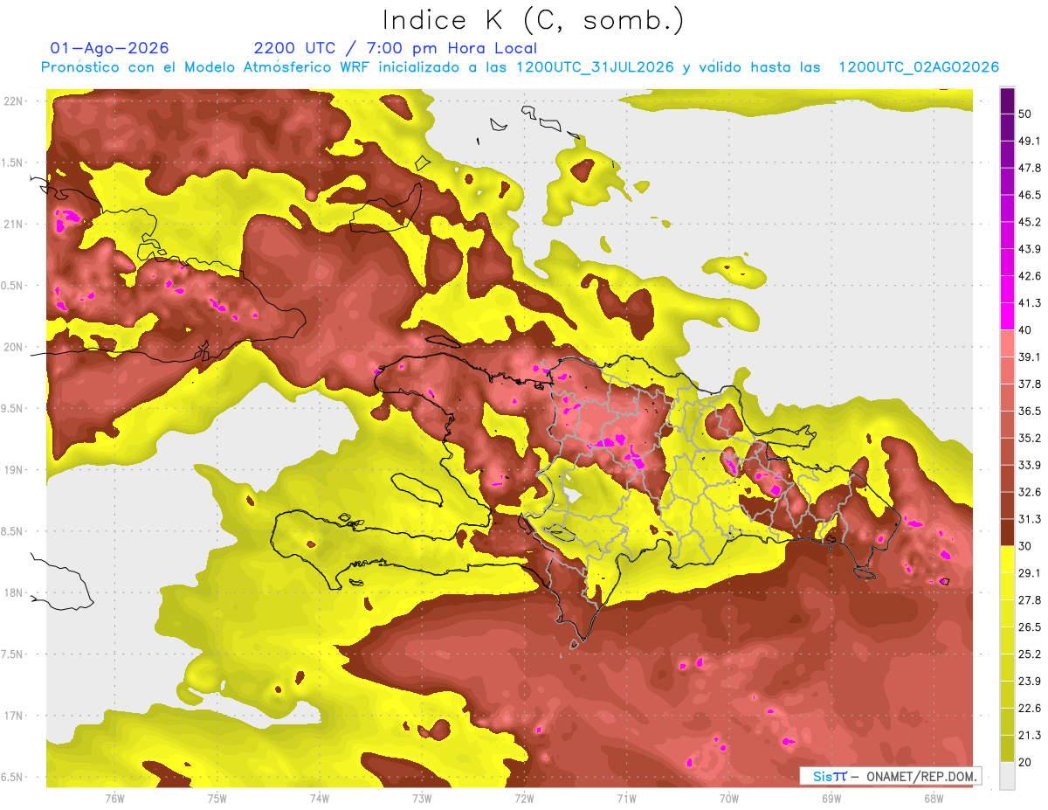
Task: Click the colorbar label '49.1'
Action: [x=1031, y=141]
